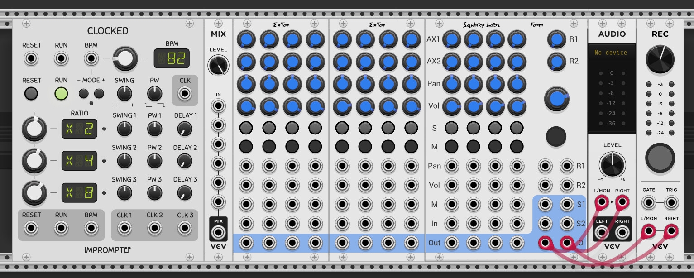Click an AX1 knob on Squinky Labs panel

(x=451, y=40)
